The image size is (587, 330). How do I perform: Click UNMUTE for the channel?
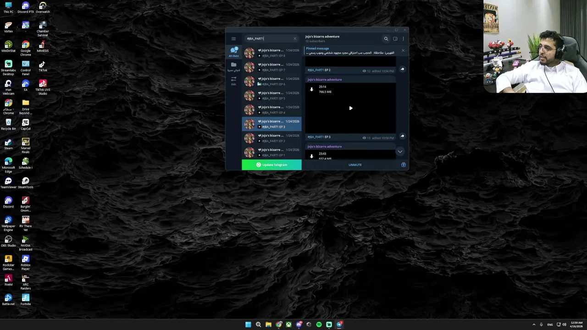pyautogui.click(x=355, y=165)
